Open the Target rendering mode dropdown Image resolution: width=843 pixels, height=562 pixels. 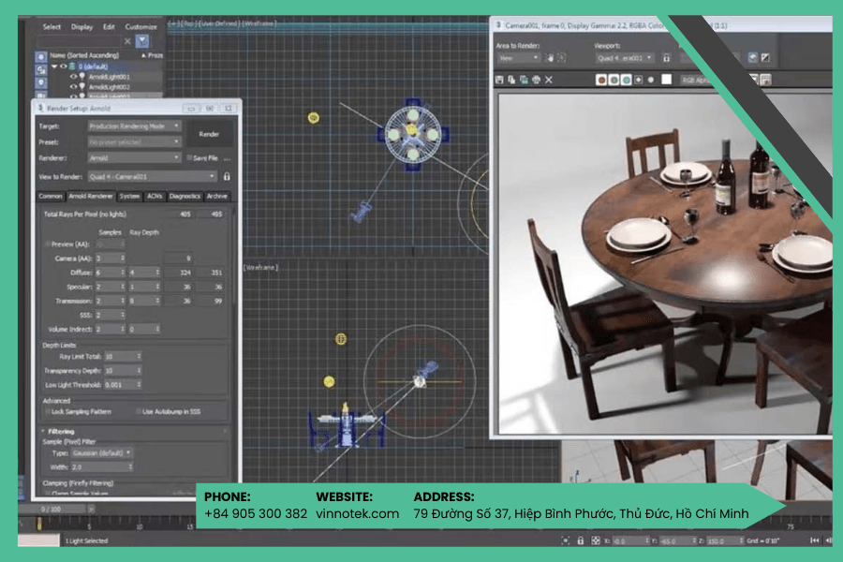134,126
